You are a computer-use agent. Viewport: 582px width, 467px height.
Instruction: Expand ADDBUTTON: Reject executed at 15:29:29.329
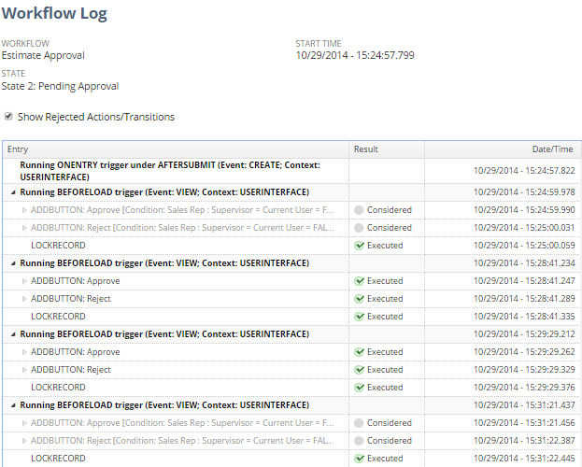pos(24,370)
